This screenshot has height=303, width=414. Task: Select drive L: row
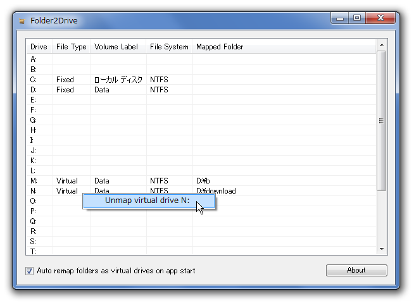(201, 171)
